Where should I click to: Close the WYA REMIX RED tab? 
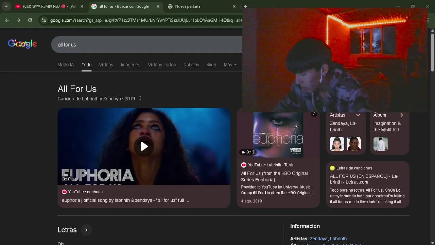coord(82,6)
